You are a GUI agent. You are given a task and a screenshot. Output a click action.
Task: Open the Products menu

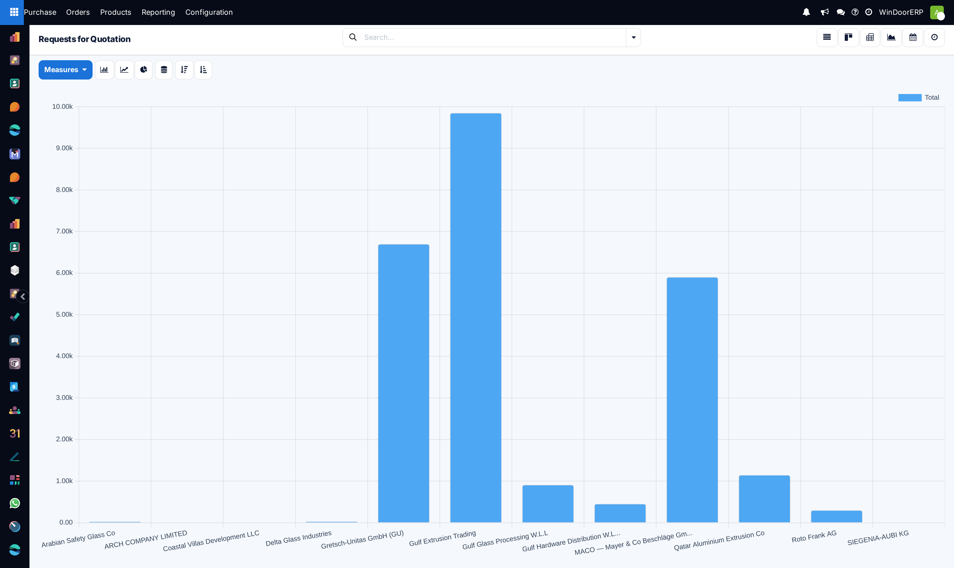click(x=116, y=12)
